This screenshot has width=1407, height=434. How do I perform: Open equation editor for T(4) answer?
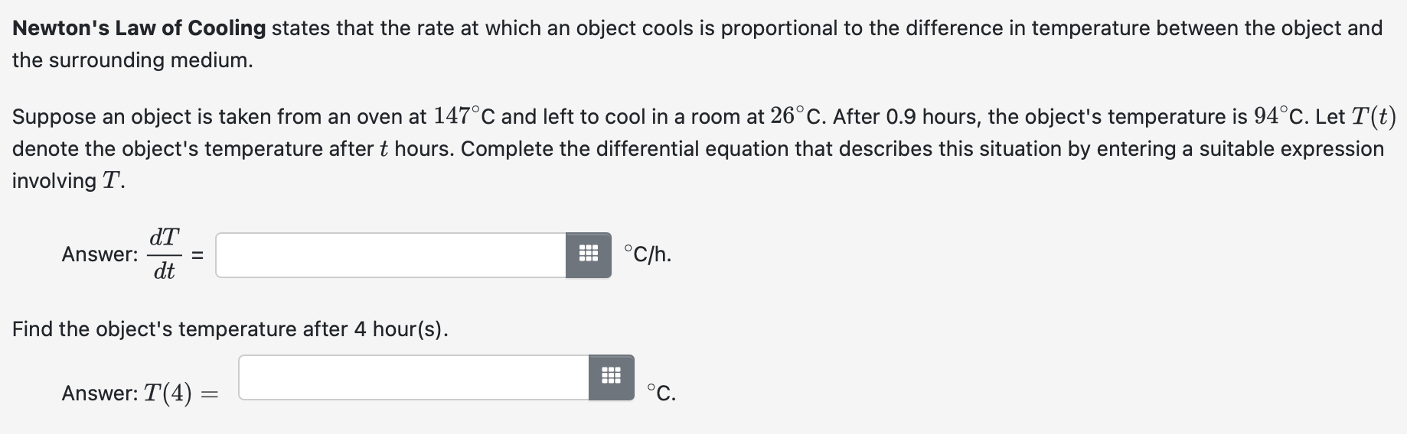point(611,377)
